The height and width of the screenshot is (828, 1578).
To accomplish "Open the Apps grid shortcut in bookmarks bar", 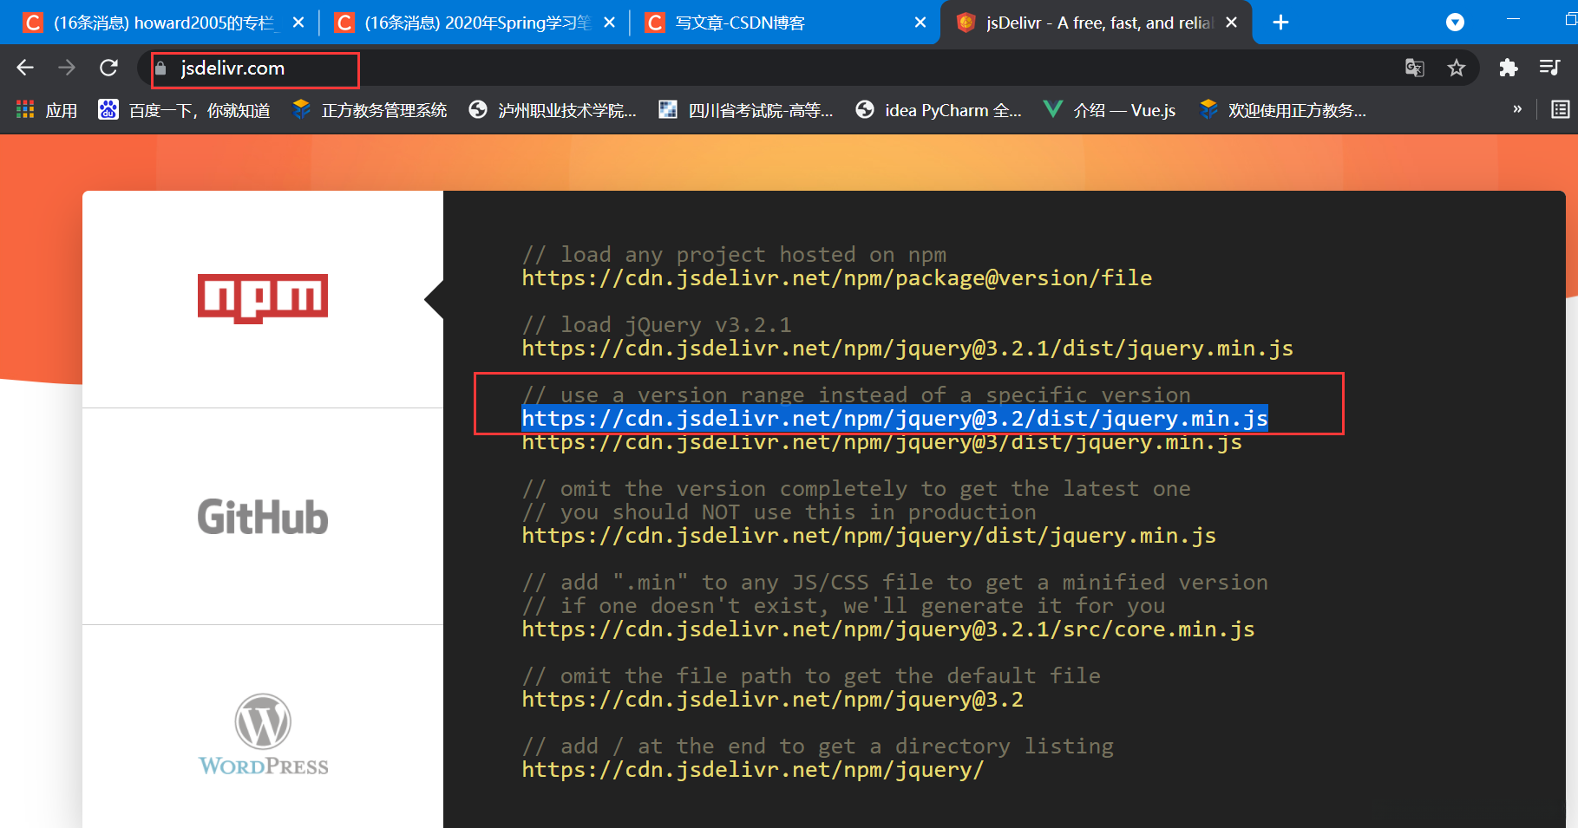I will [x=47, y=110].
